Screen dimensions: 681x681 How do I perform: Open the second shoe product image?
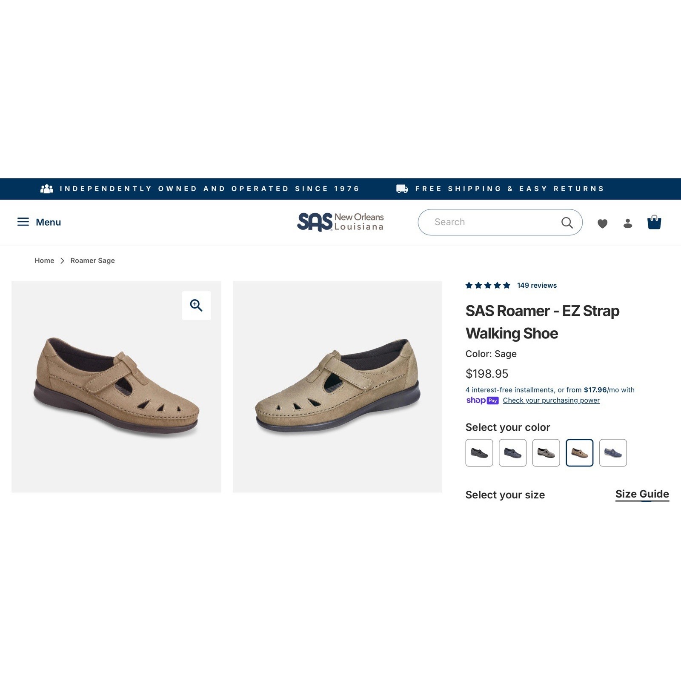click(338, 386)
